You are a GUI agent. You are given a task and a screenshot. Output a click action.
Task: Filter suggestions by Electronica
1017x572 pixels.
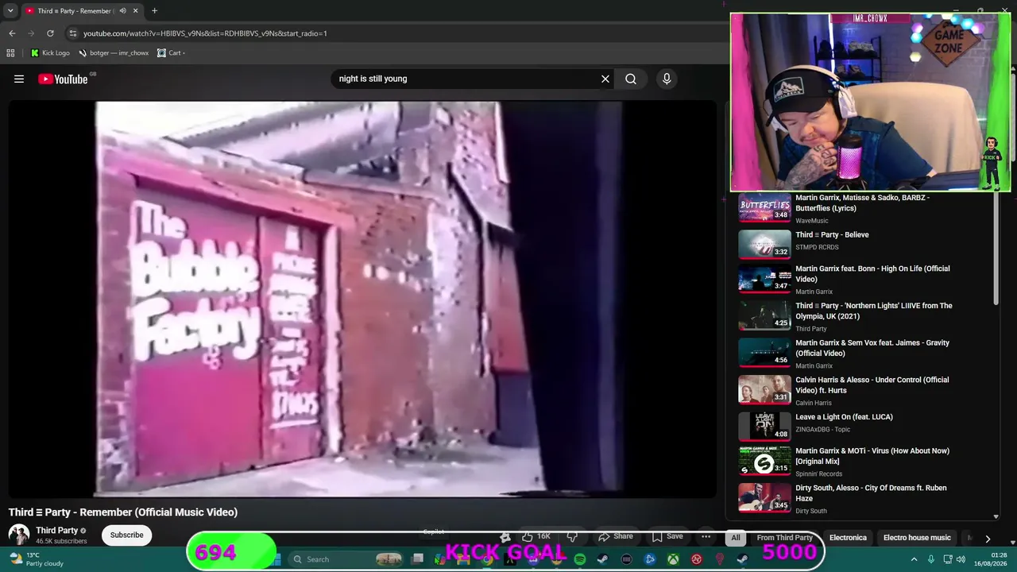(848, 538)
